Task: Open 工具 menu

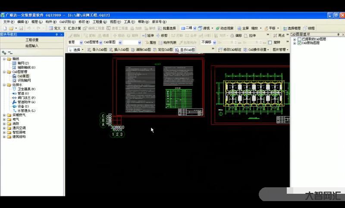Action: [129, 22]
